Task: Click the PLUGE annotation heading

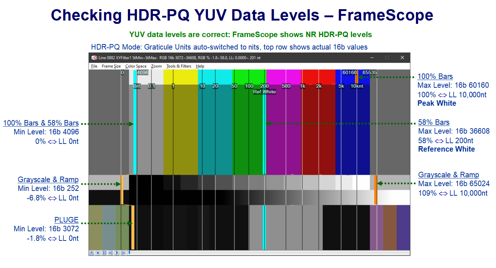Action: (x=67, y=220)
